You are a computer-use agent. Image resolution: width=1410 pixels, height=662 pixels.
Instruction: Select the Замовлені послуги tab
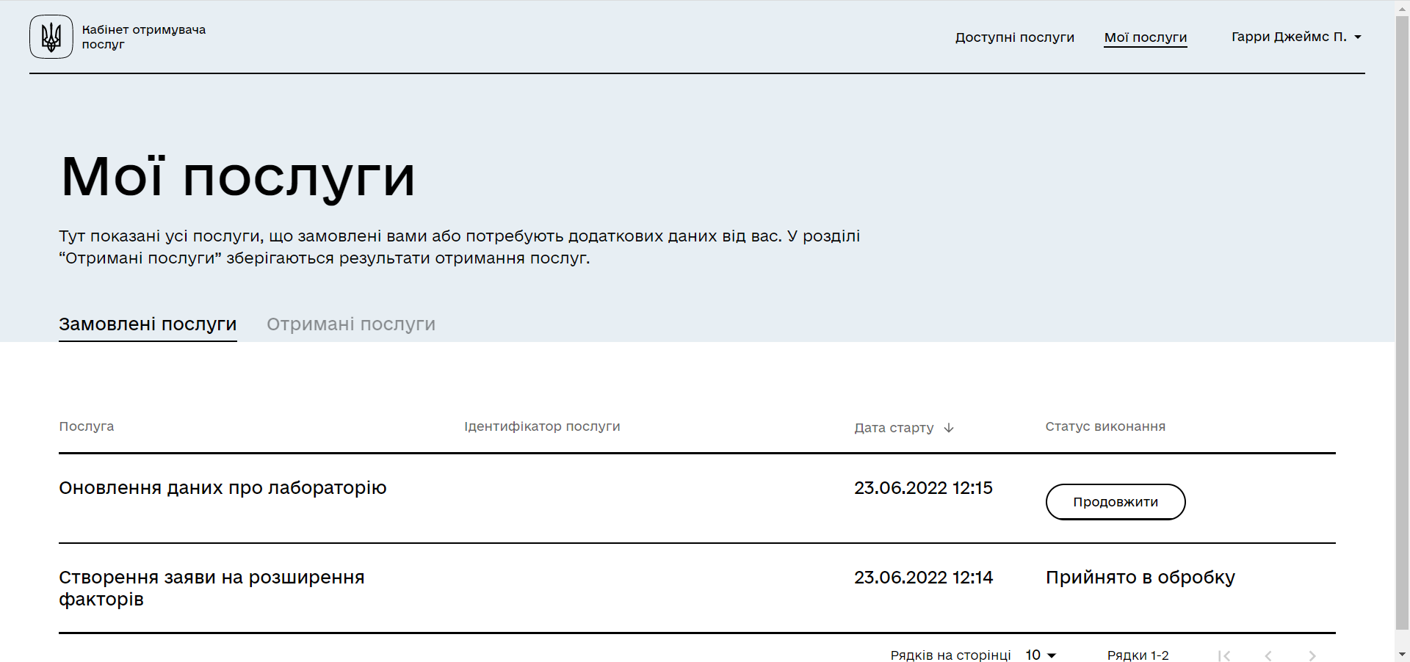[148, 324]
